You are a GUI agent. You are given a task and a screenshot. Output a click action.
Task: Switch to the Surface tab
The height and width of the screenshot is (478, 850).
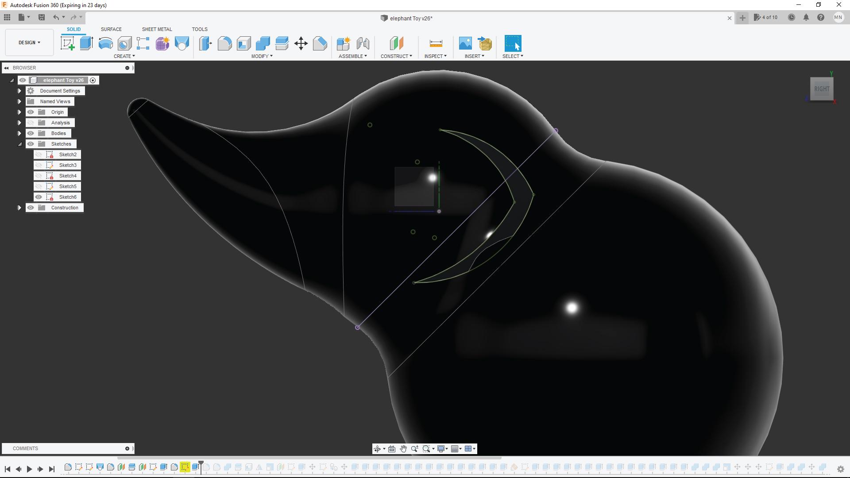pyautogui.click(x=111, y=29)
